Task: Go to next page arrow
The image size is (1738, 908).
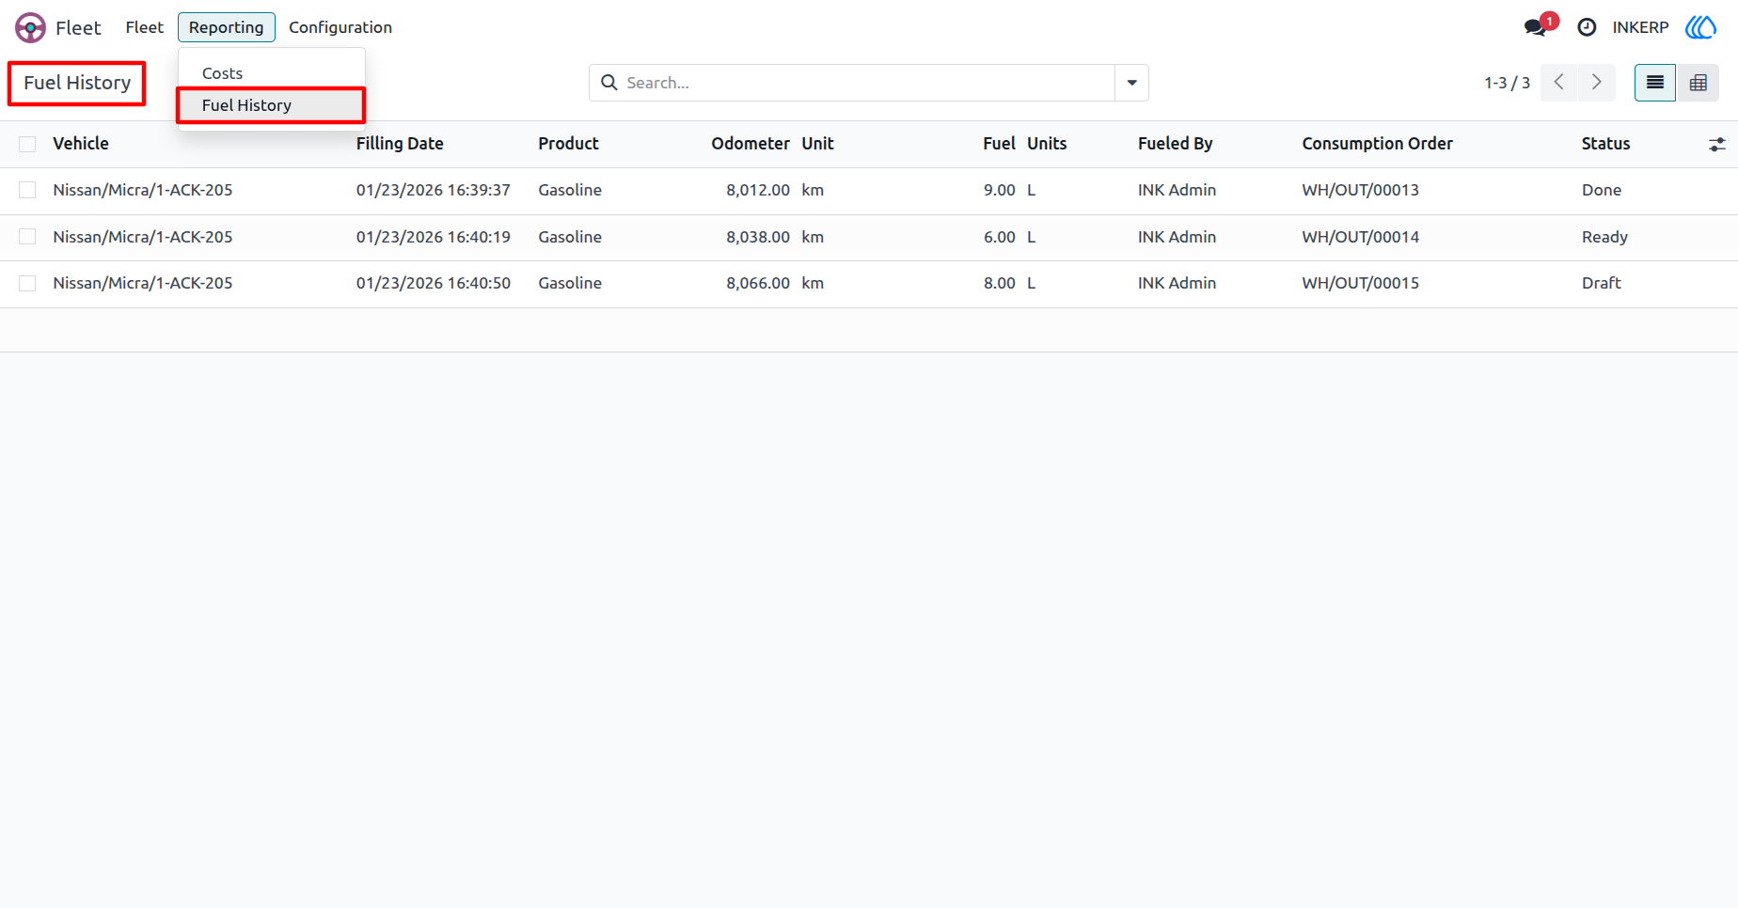Action: [1597, 83]
